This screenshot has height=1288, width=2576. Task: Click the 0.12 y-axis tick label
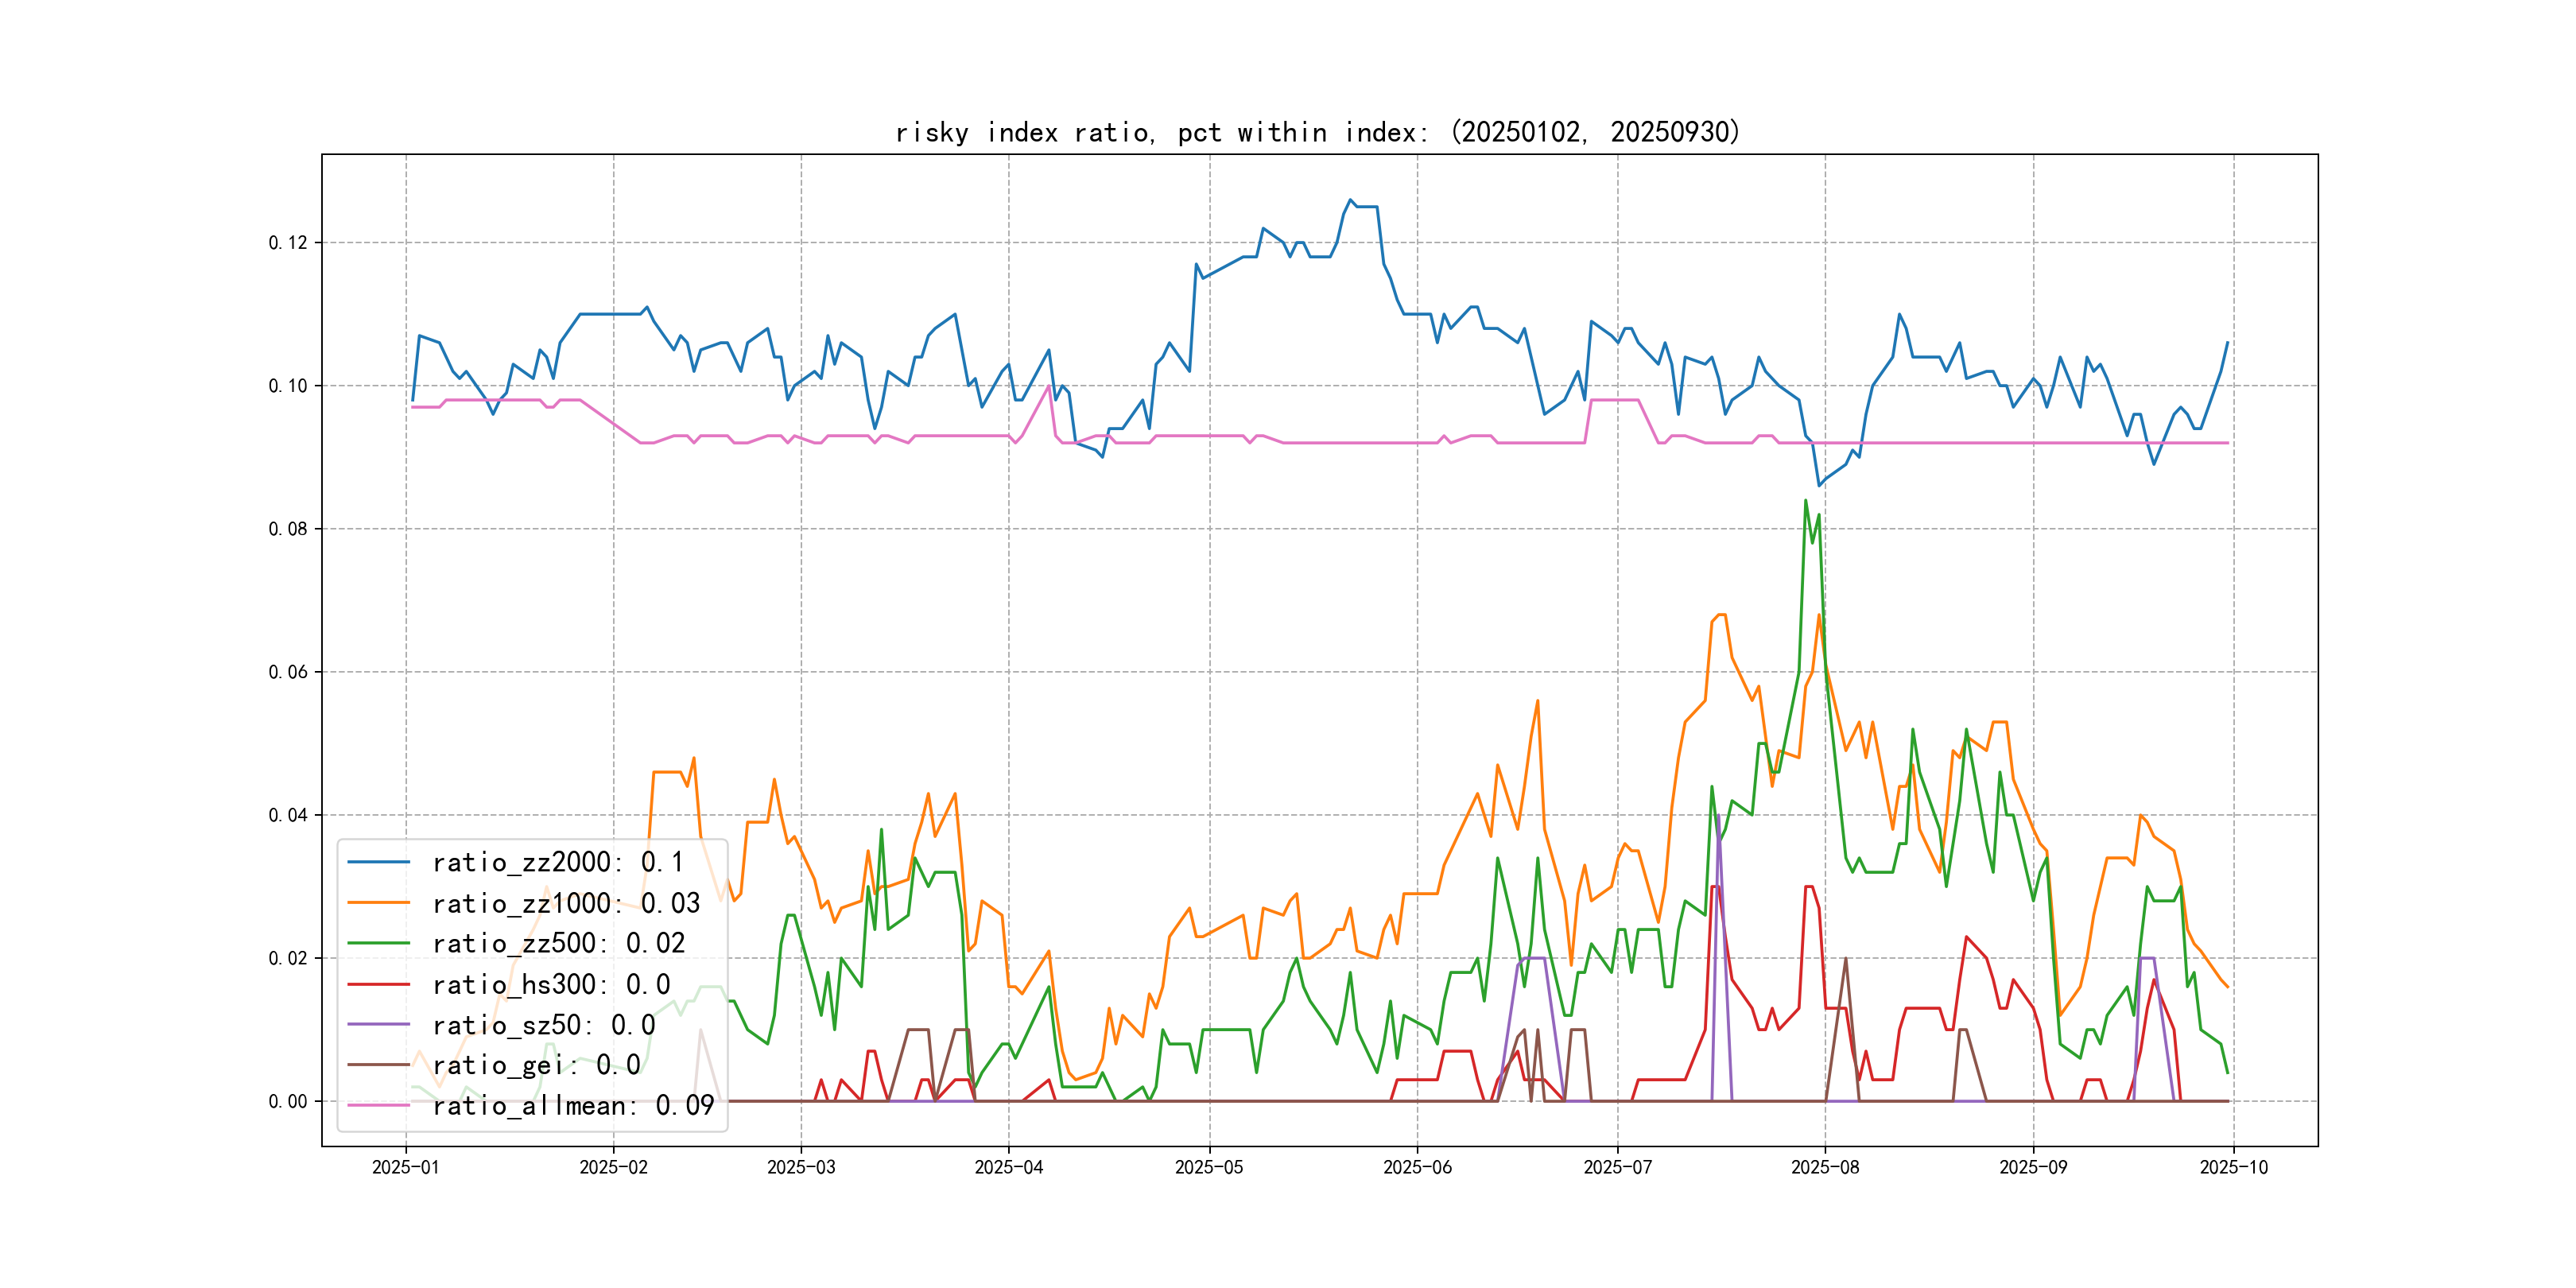(x=288, y=243)
